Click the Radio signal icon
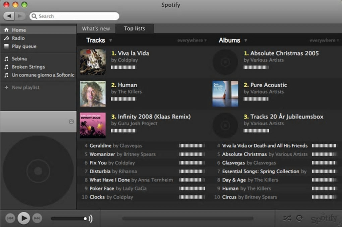342x227 pixels. pyautogui.click(x=7, y=38)
